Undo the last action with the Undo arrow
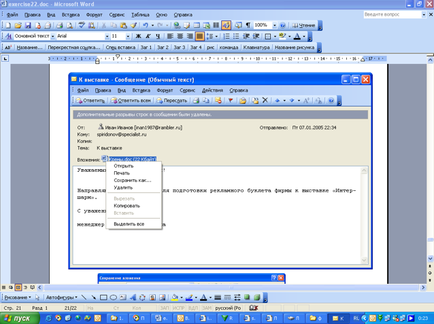The width and height of the screenshot is (434, 324). [x=146, y=25]
